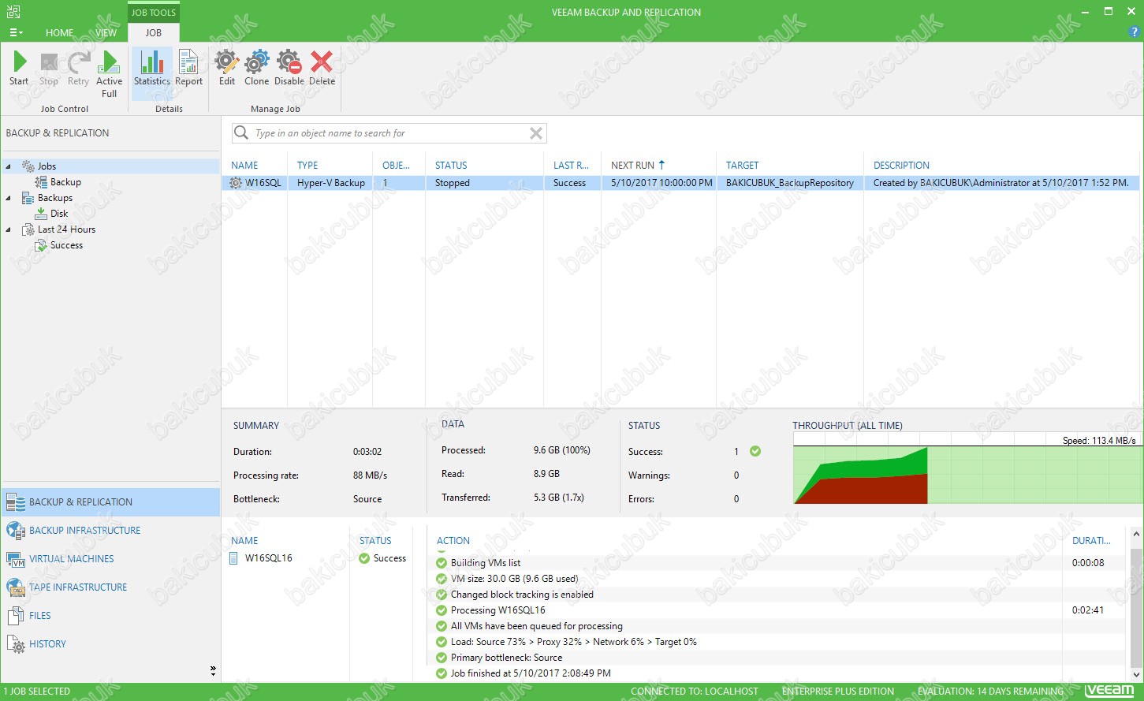Click the action log scroll down arrow
Screen dimensions: 1144x701
coord(1136,676)
